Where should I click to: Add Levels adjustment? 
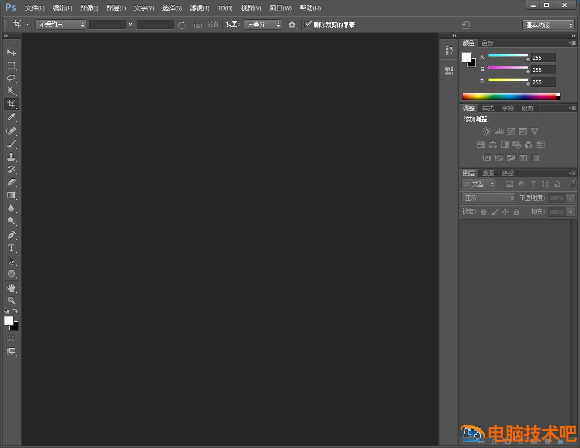(499, 131)
